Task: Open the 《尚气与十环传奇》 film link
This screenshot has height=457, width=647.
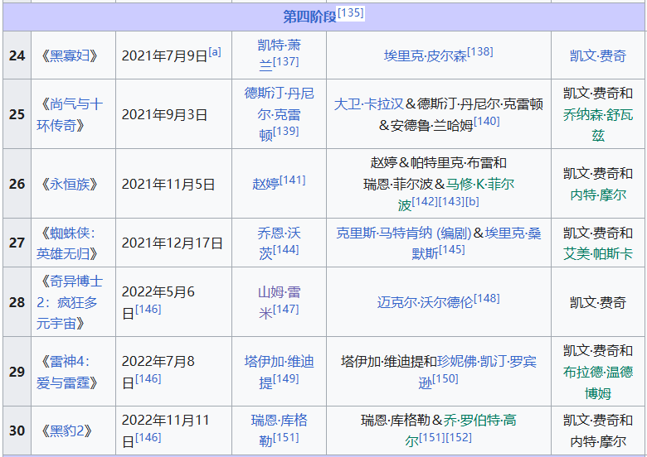Action: (x=71, y=114)
